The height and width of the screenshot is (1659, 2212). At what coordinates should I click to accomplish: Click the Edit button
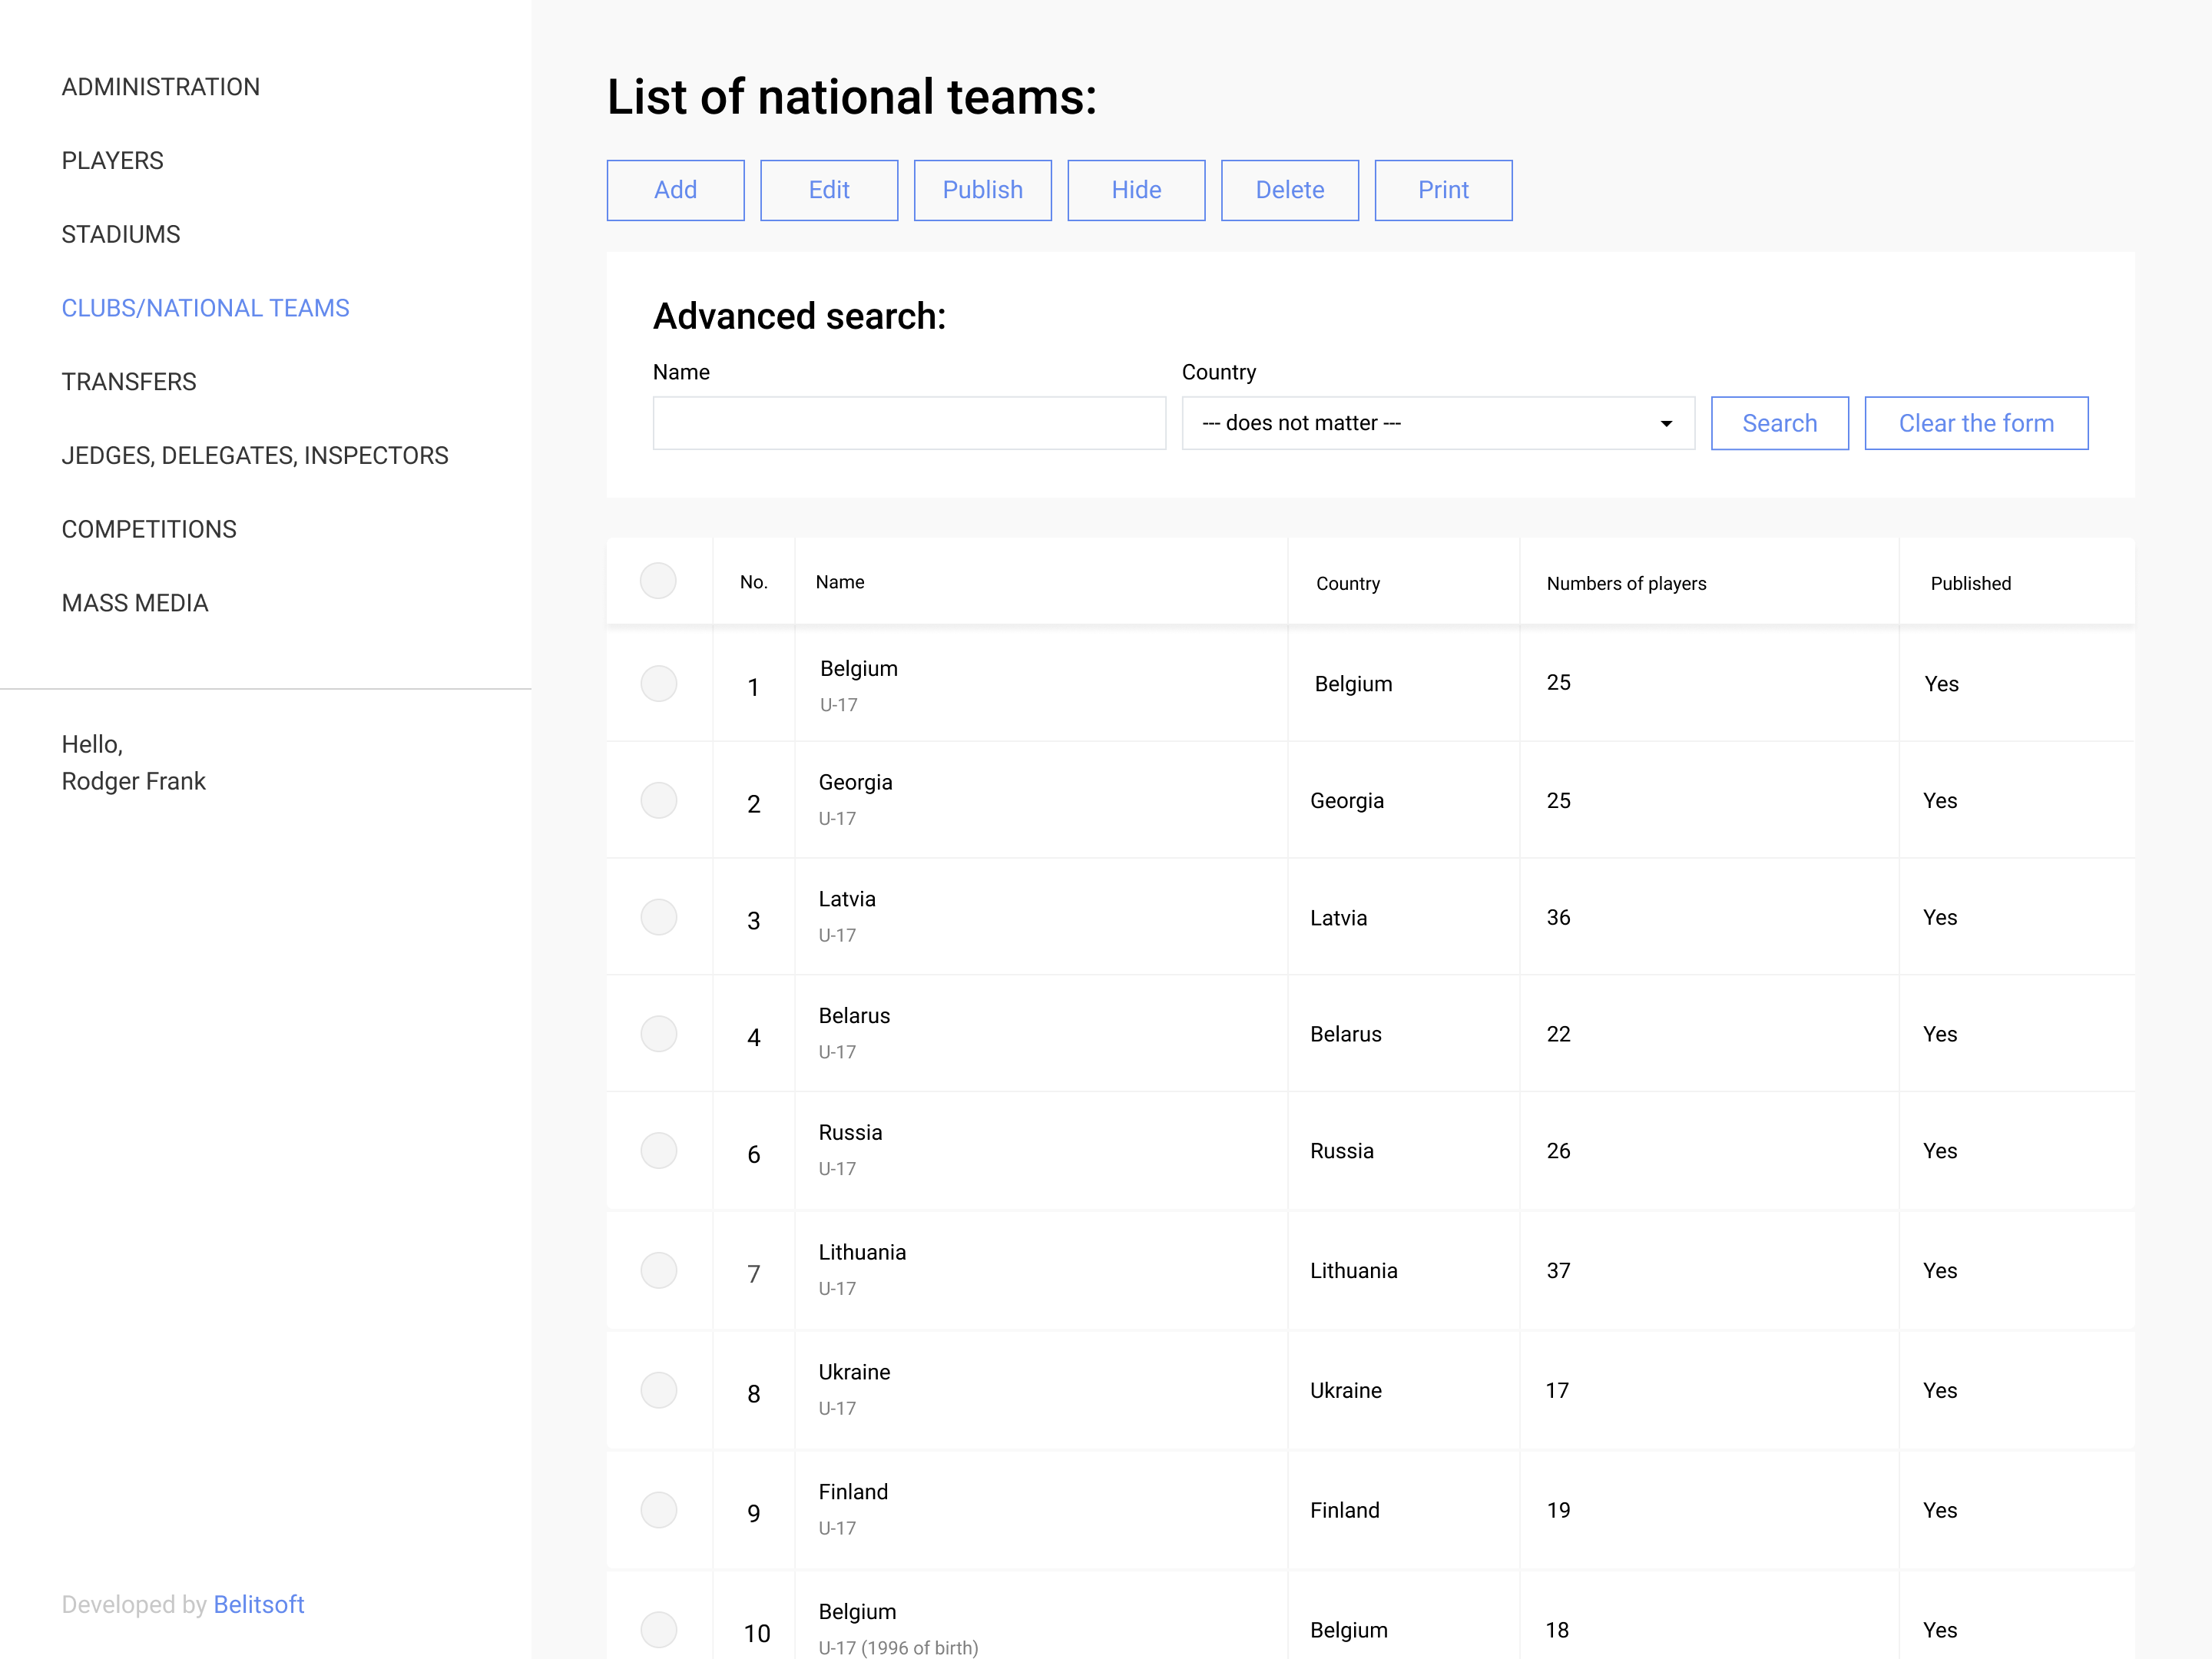tap(829, 190)
